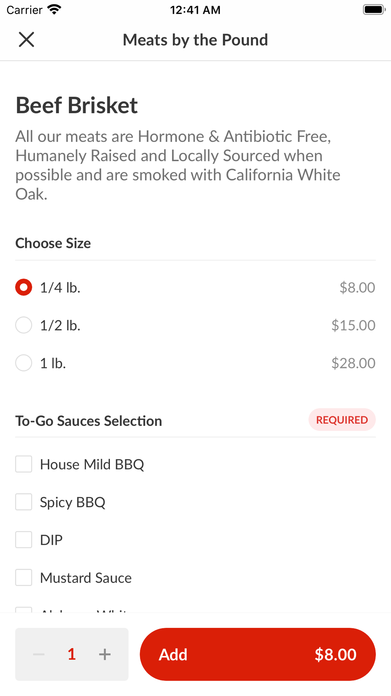Choose the 1/2 lb. size option
391x696 pixels.
click(24, 325)
